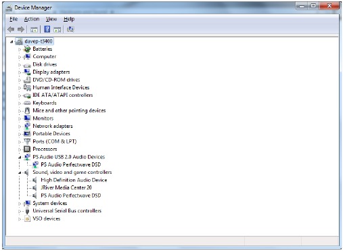
Task: Select the Computer tree item label
Action: tap(45, 57)
